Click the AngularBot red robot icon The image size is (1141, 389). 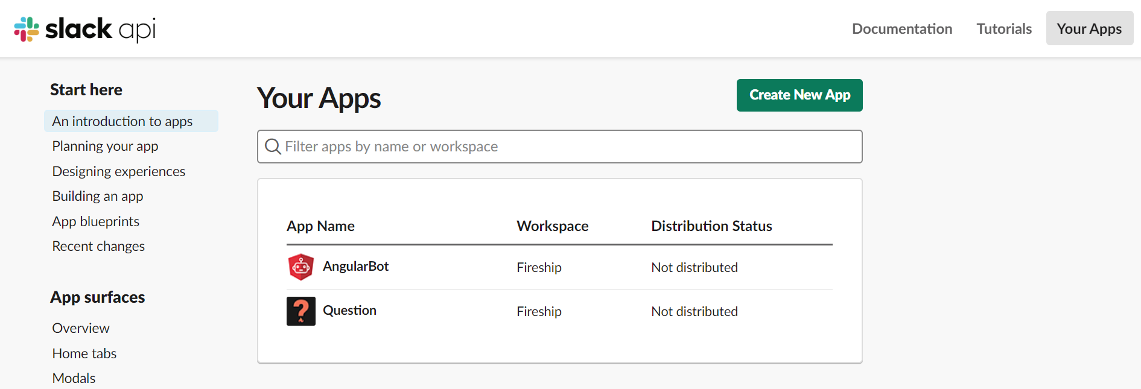tap(300, 267)
